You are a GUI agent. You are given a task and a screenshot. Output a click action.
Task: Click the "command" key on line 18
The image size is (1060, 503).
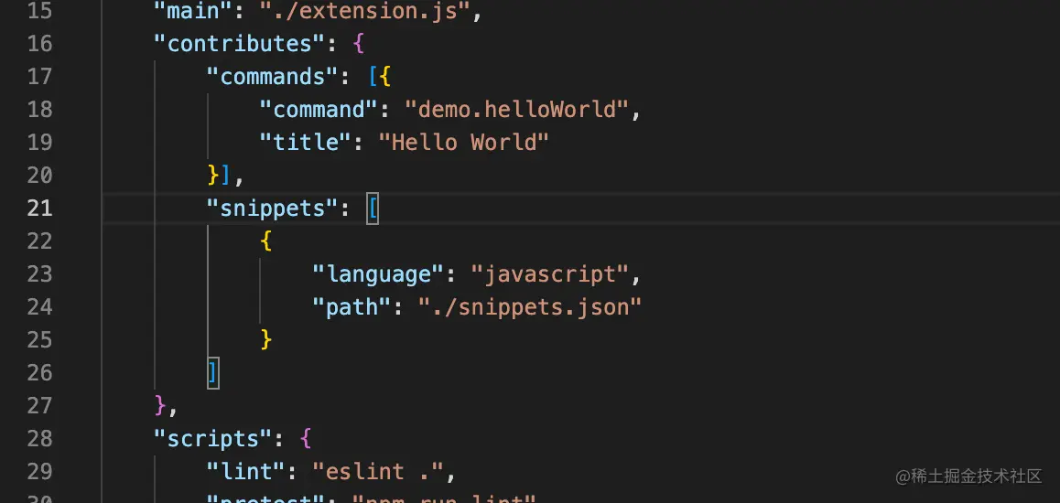click(319, 110)
